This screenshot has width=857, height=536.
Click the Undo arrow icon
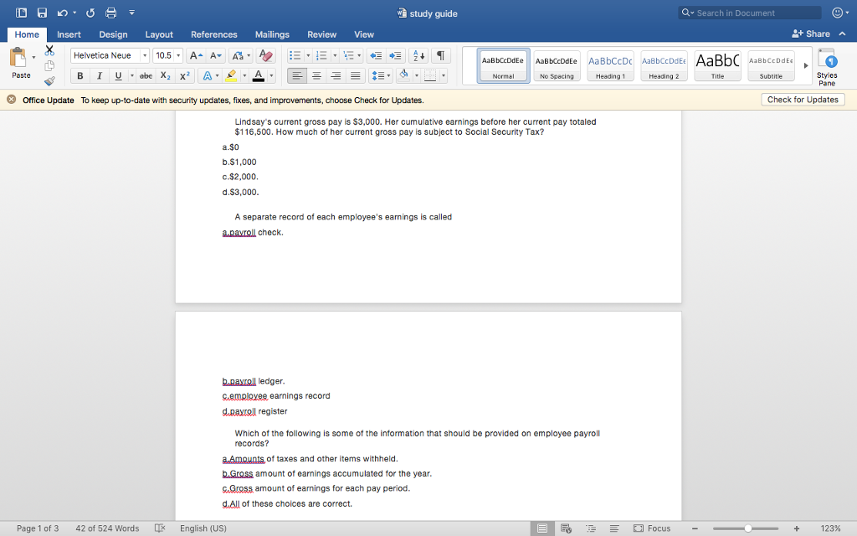[x=62, y=13]
